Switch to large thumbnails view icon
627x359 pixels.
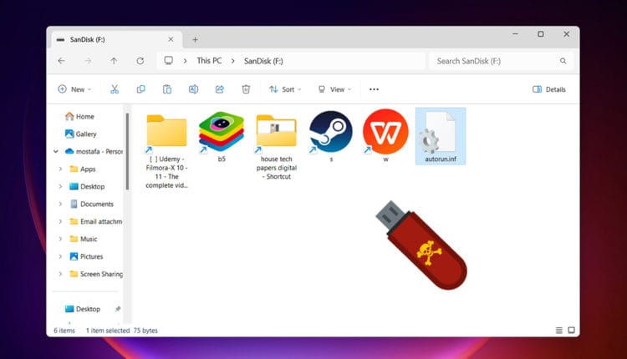[572, 331]
